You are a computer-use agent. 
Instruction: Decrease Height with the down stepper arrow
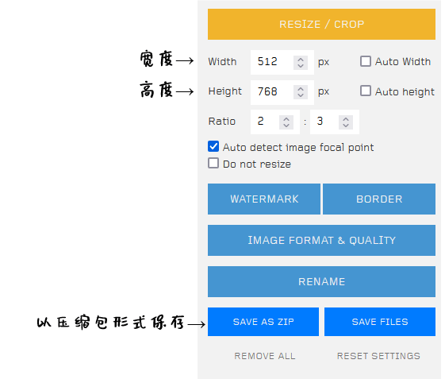pyautogui.click(x=301, y=96)
